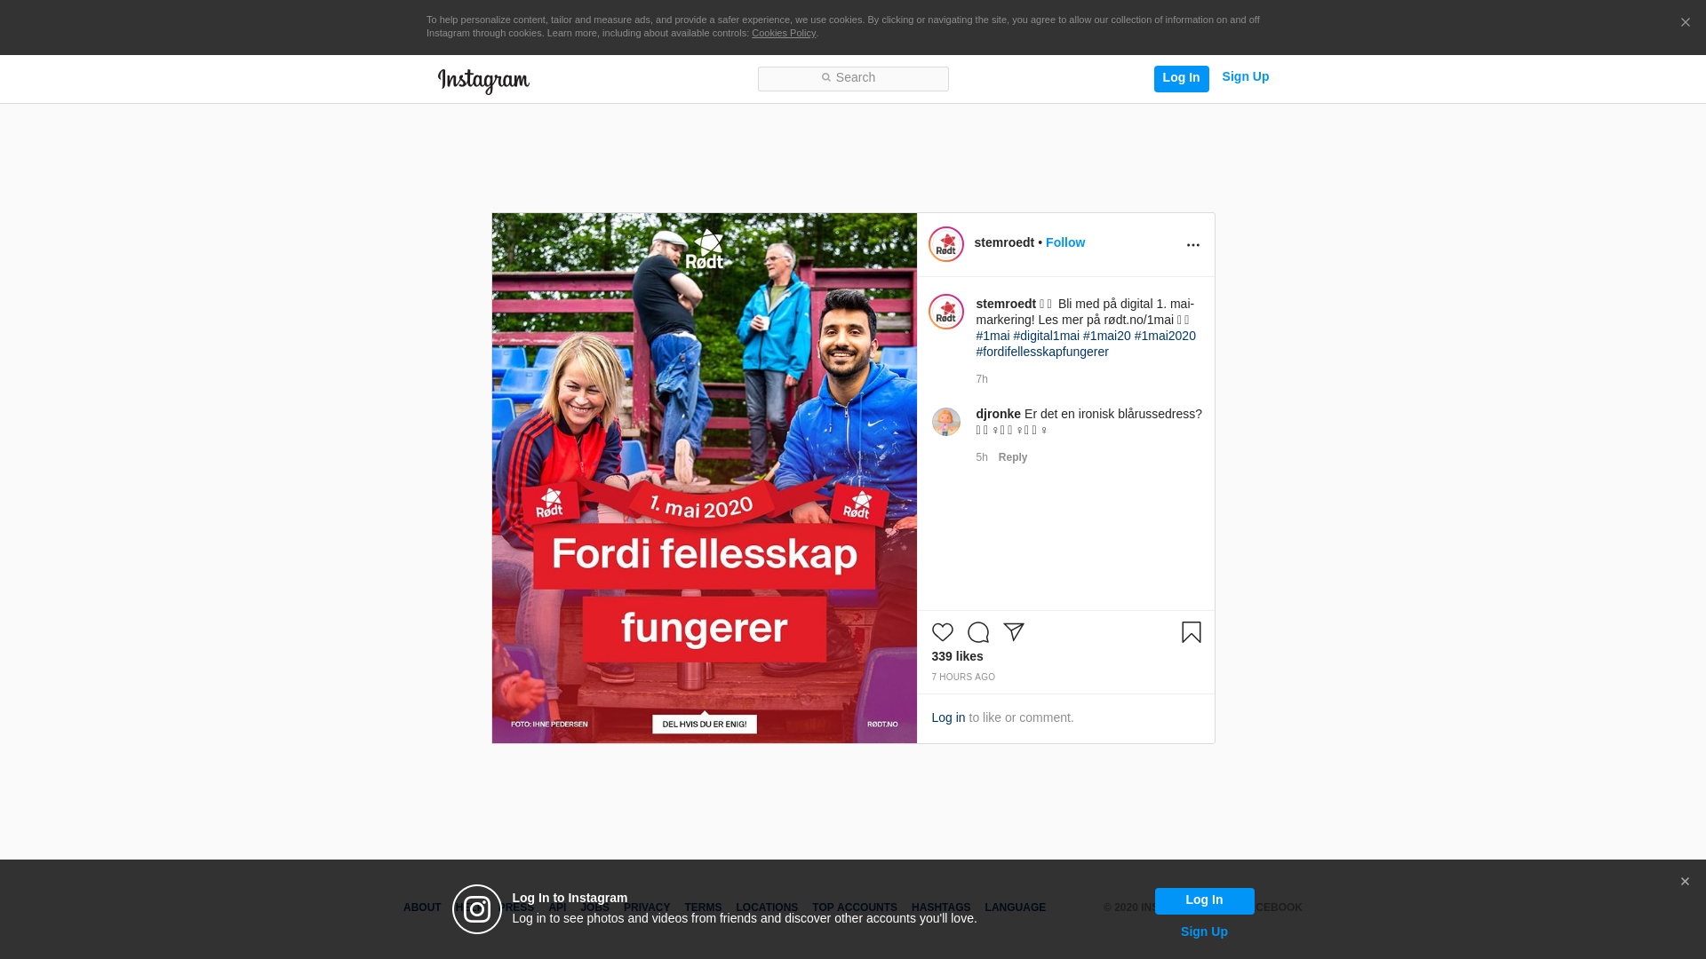
Task: Open the three-dot post options menu
Action: pos(1192,245)
